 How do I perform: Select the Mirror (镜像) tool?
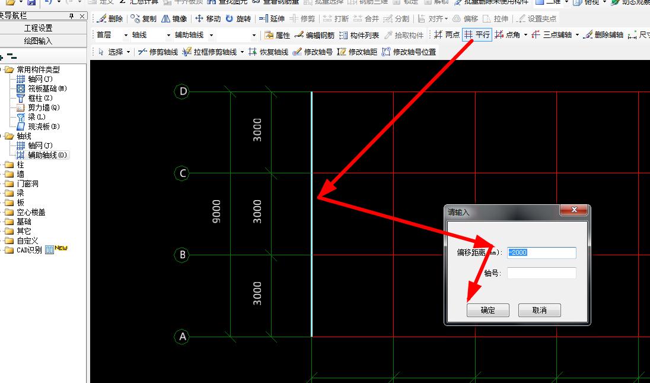[174, 18]
